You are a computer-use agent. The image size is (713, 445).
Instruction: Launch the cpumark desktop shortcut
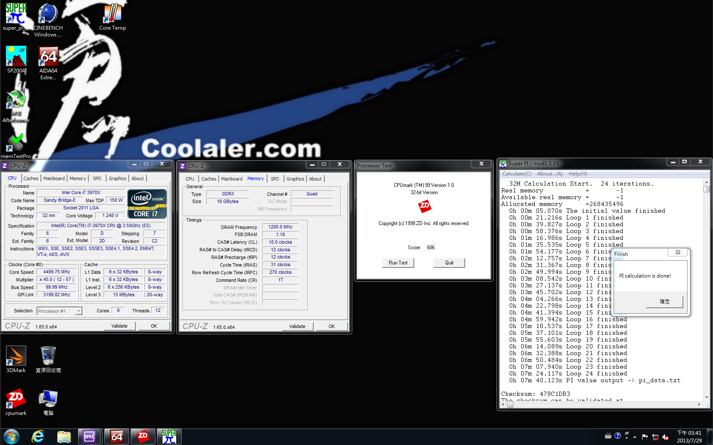tap(16, 402)
